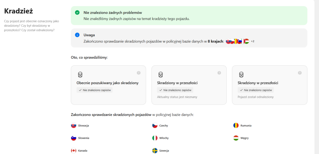Click the stacked country flags in the notice
This screenshot has width=319, height=154.
tap(237, 41)
